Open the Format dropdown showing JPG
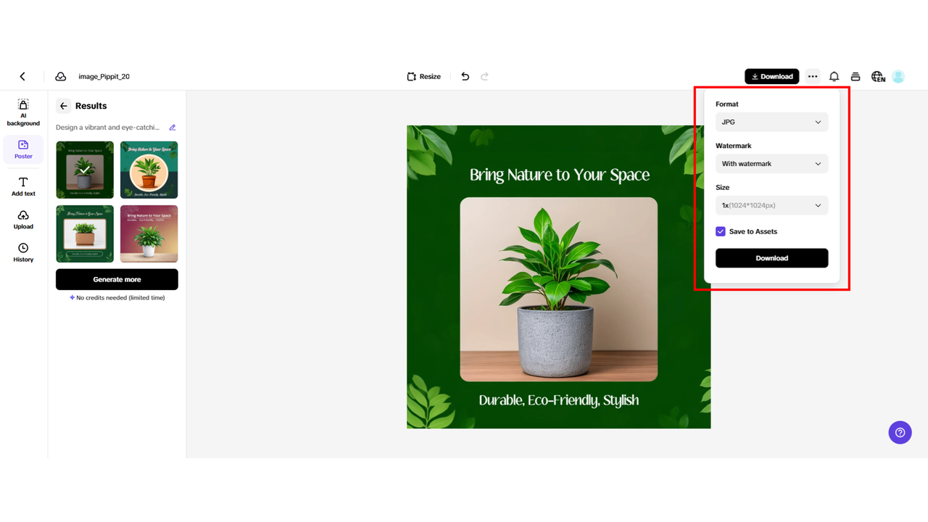Image resolution: width=928 pixels, height=522 pixels. [x=771, y=122]
